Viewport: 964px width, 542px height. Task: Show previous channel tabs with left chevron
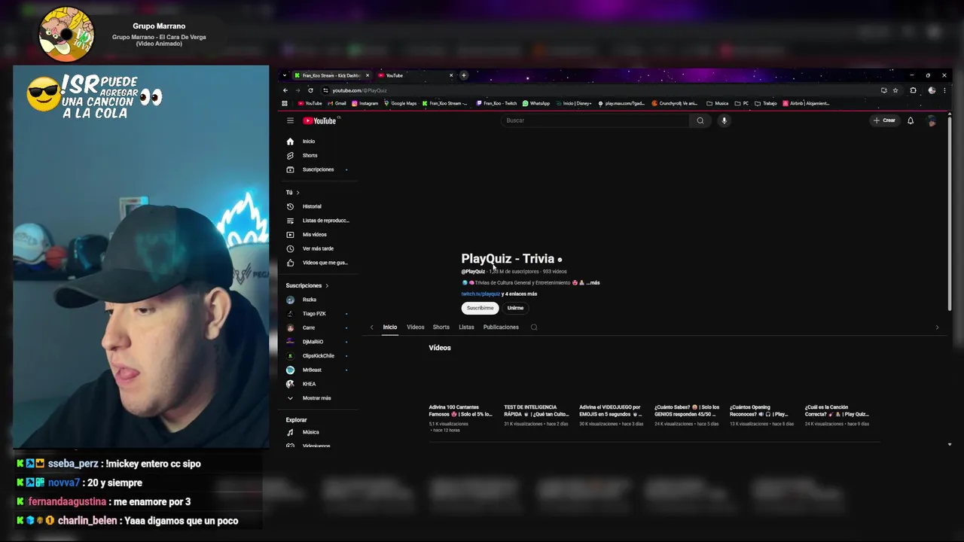click(x=371, y=327)
